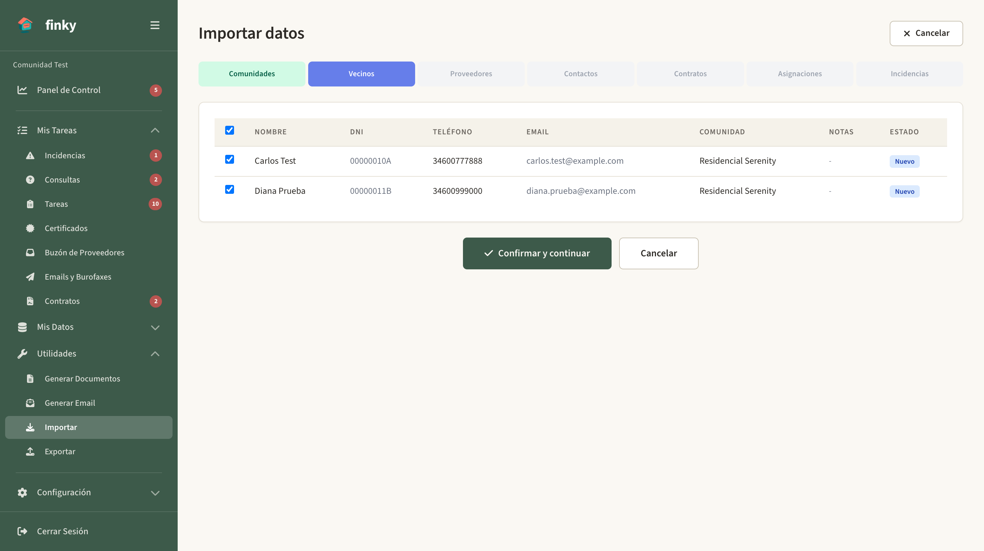This screenshot has height=551, width=984.
Task: Click the Tareas clipboard icon
Action: [x=30, y=204]
